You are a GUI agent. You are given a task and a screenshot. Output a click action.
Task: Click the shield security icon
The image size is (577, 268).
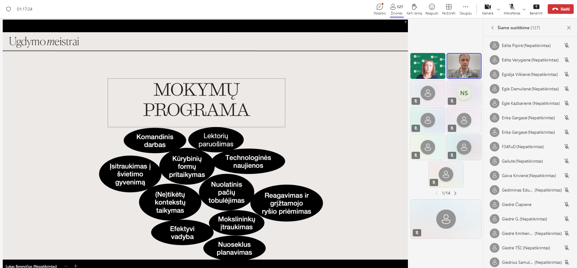8,9
